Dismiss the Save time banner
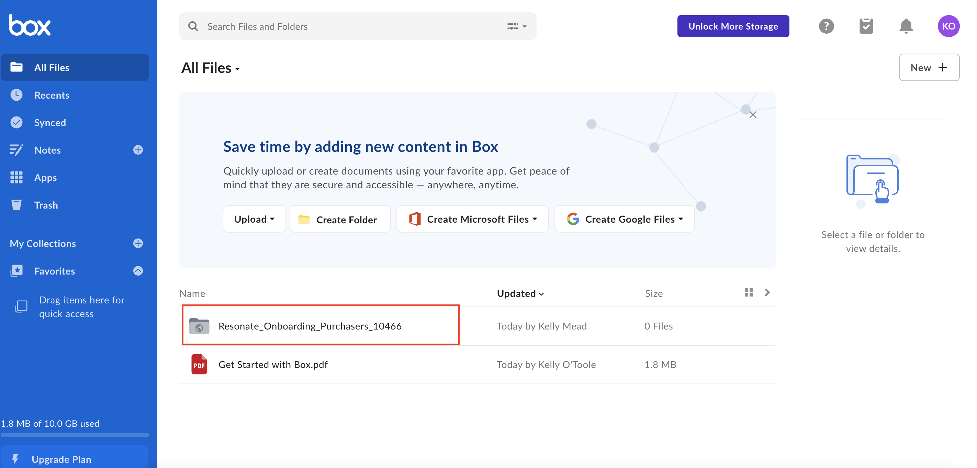Viewport: 977px width, 468px height. [753, 114]
